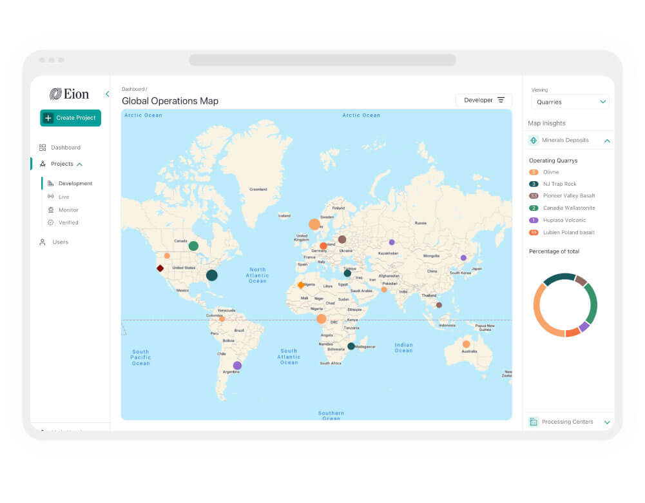Click the Users person icon

pyautogui.click(x=43, y=242)
